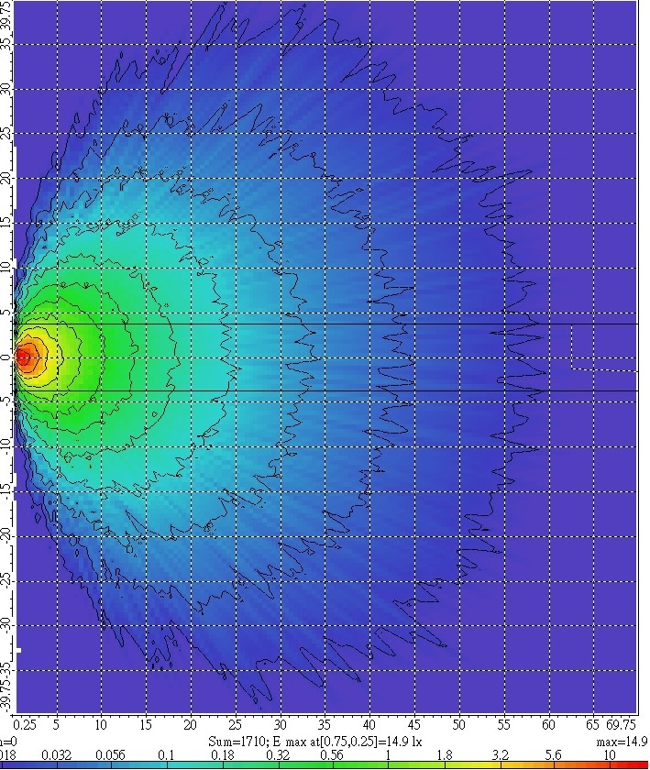Click color scale value 0.032
Screen dimensions: 650x770
[x=57, y=754]
